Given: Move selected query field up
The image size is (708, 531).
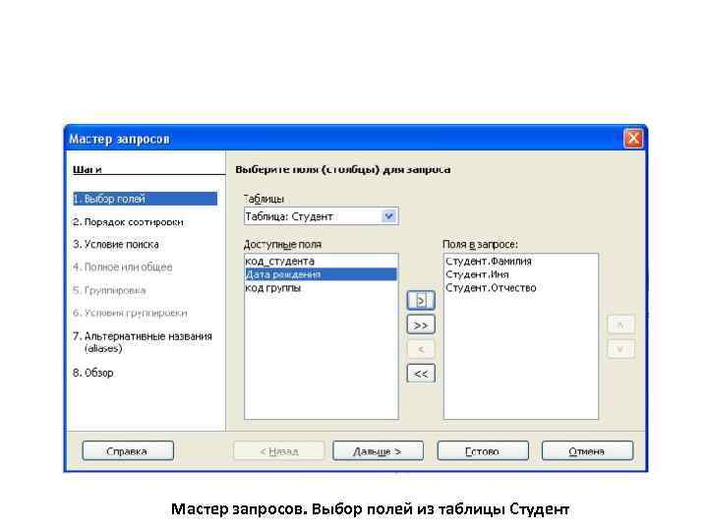Looking at the screenshot, I should [620, 324].
